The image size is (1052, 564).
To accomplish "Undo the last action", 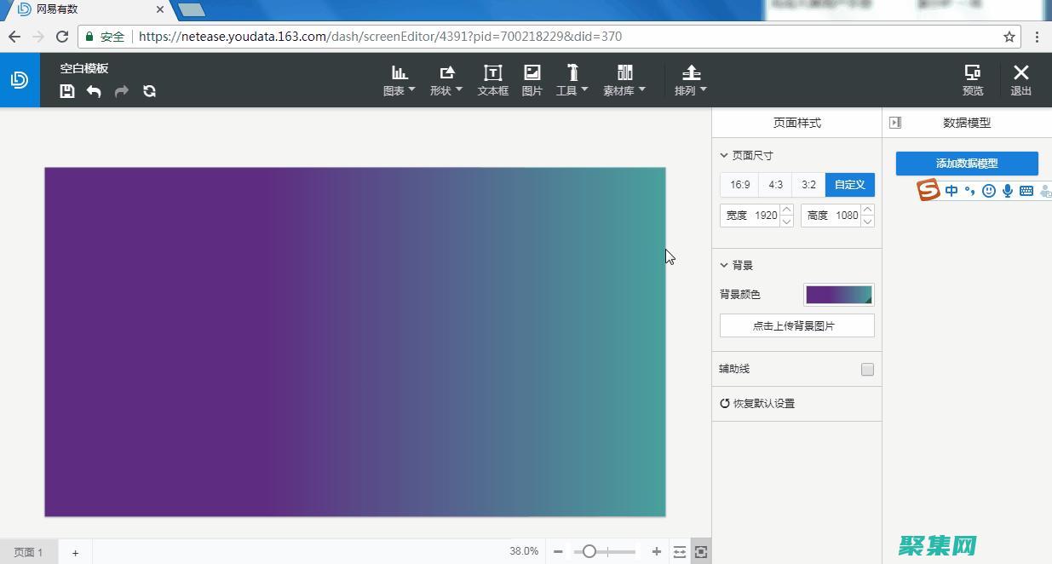I will [x=95, y=91].
